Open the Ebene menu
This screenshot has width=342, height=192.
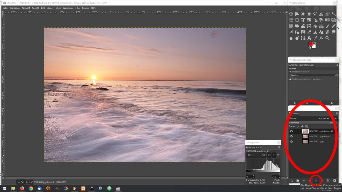pyautogui.click(x=50, y=8)
